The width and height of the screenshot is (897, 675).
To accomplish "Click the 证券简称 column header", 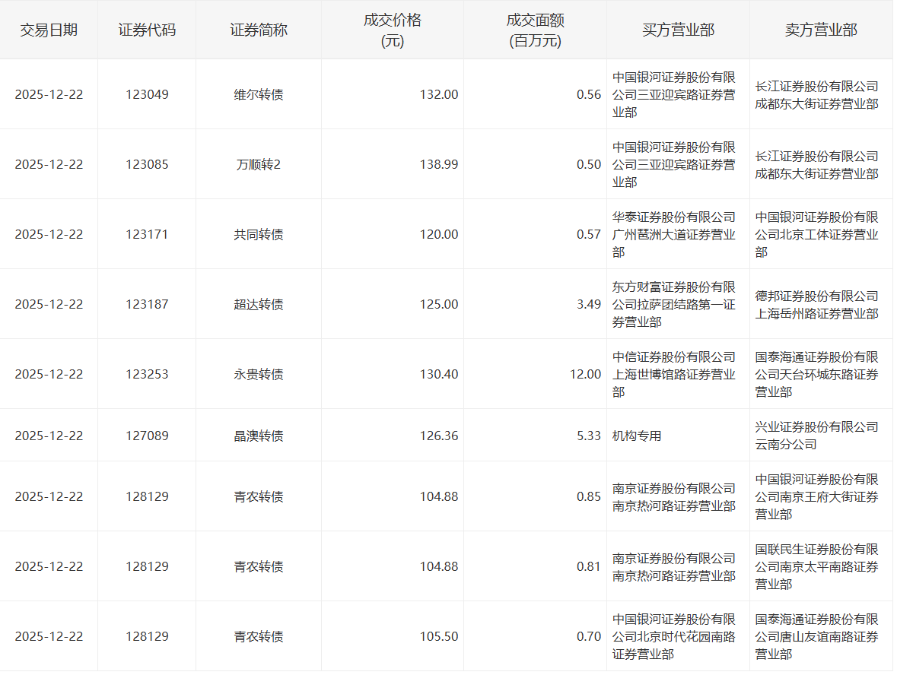I will pos(259,30).
